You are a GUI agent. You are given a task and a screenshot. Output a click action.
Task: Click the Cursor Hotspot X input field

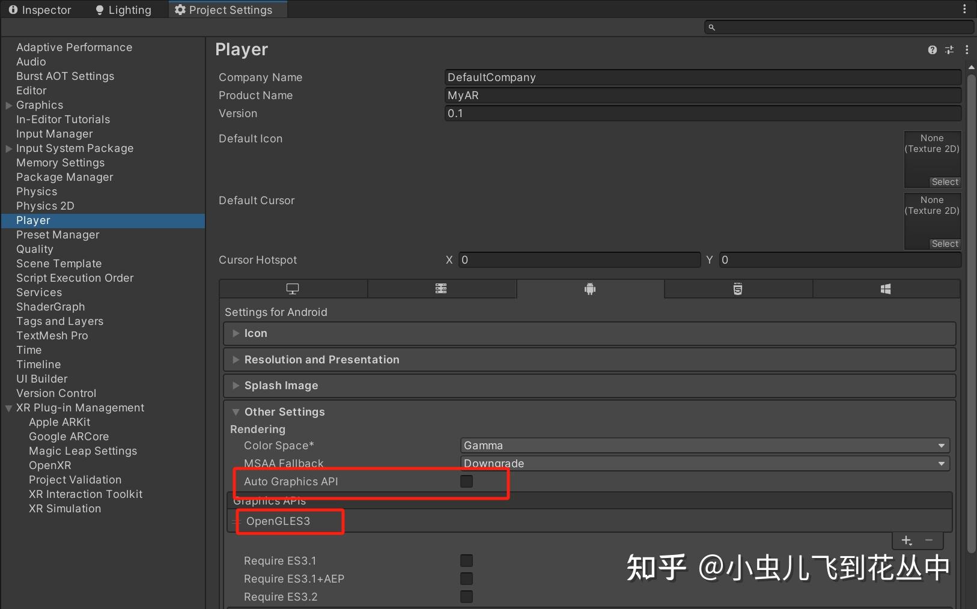pyautogui.click(x=578, y=259)
